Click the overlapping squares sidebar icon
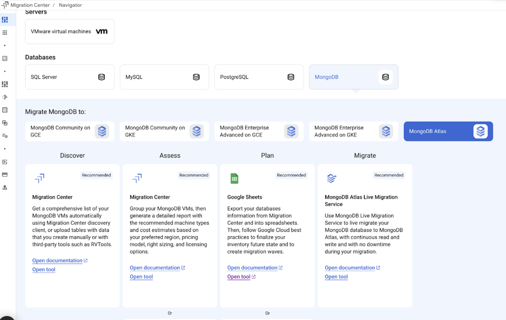 click(x=5, y=123)
